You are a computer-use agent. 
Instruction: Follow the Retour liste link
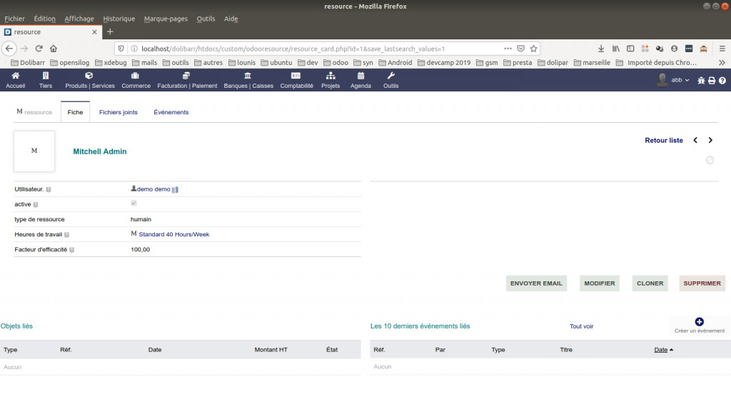pos(664,141)
